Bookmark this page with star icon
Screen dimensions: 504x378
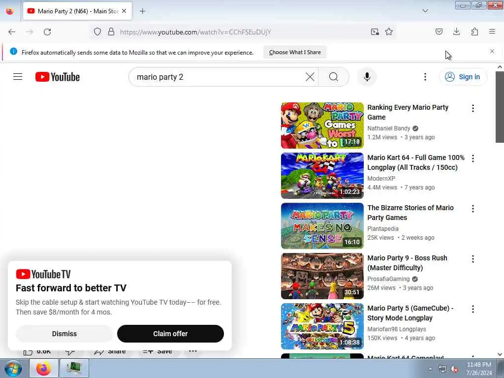coord(389,32)
